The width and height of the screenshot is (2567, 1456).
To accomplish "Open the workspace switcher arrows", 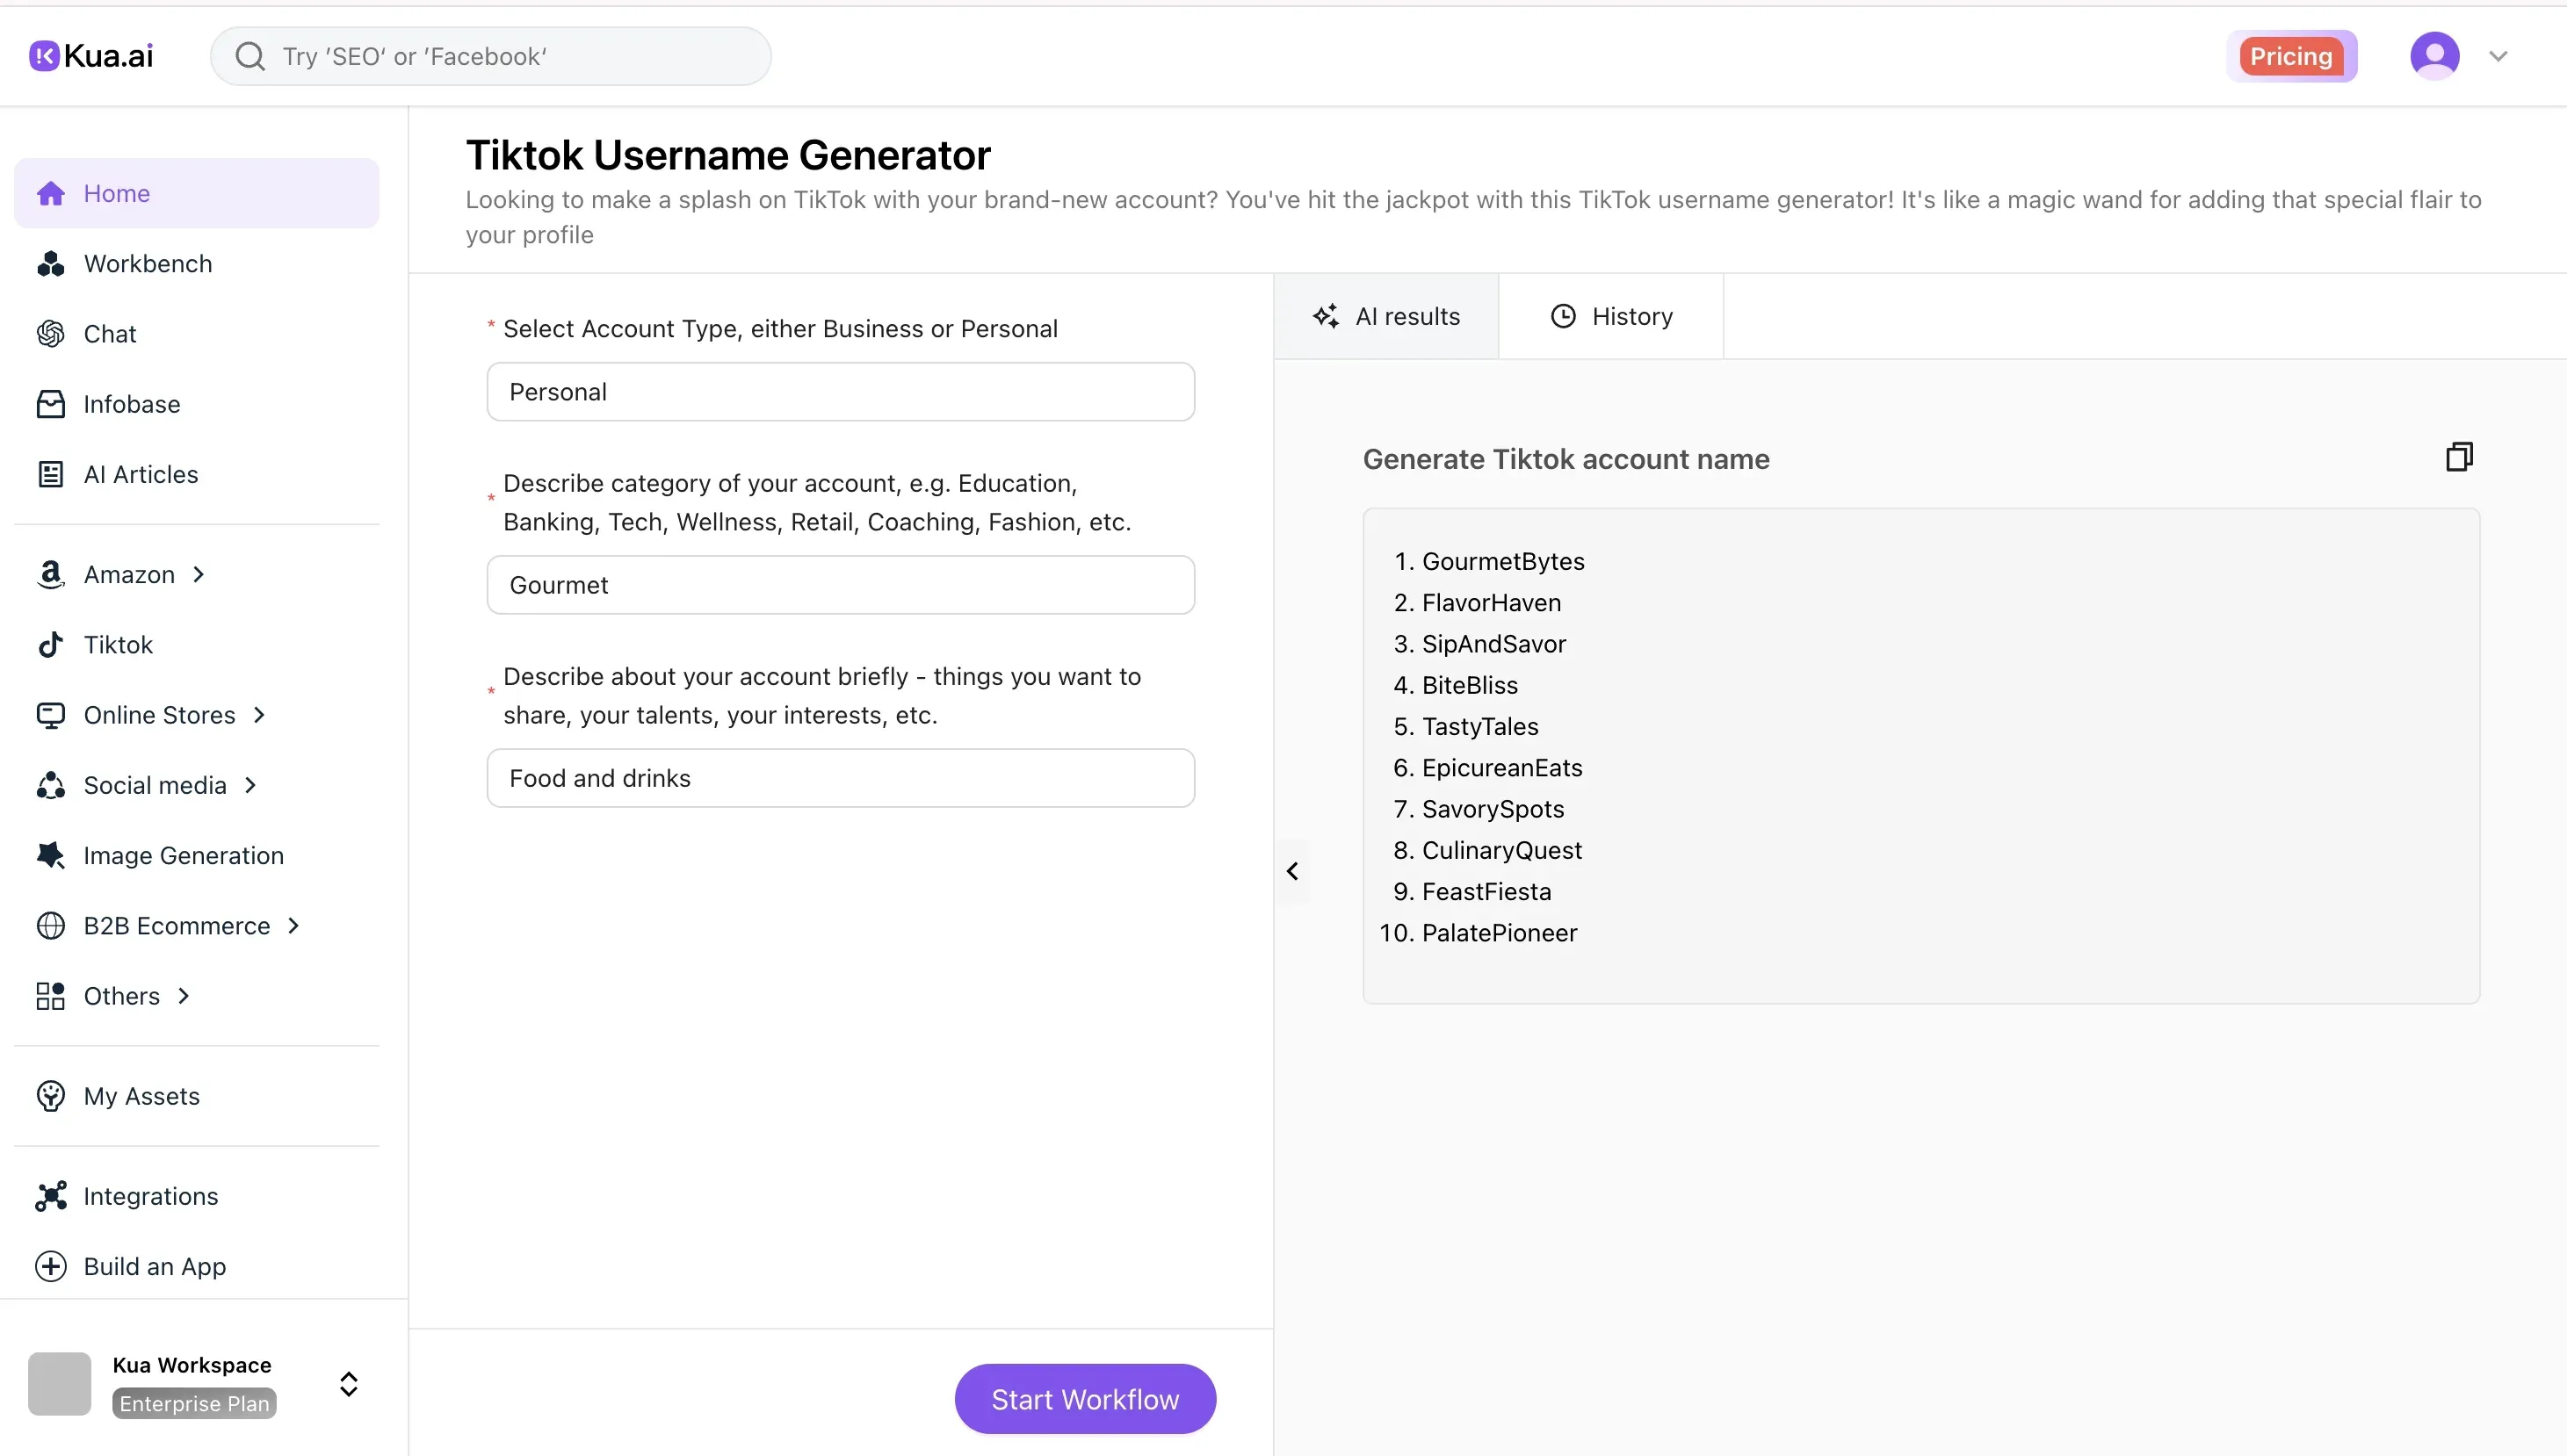I will point(347,1384).
